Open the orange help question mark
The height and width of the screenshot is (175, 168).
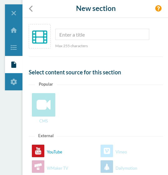pyautogui.click(x=158, y=8)
